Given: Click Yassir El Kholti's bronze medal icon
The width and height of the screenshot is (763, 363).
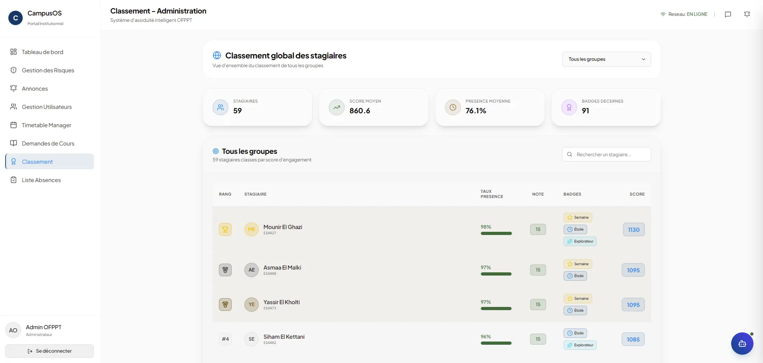Looking at the screenshot, I should coord(225,305).
